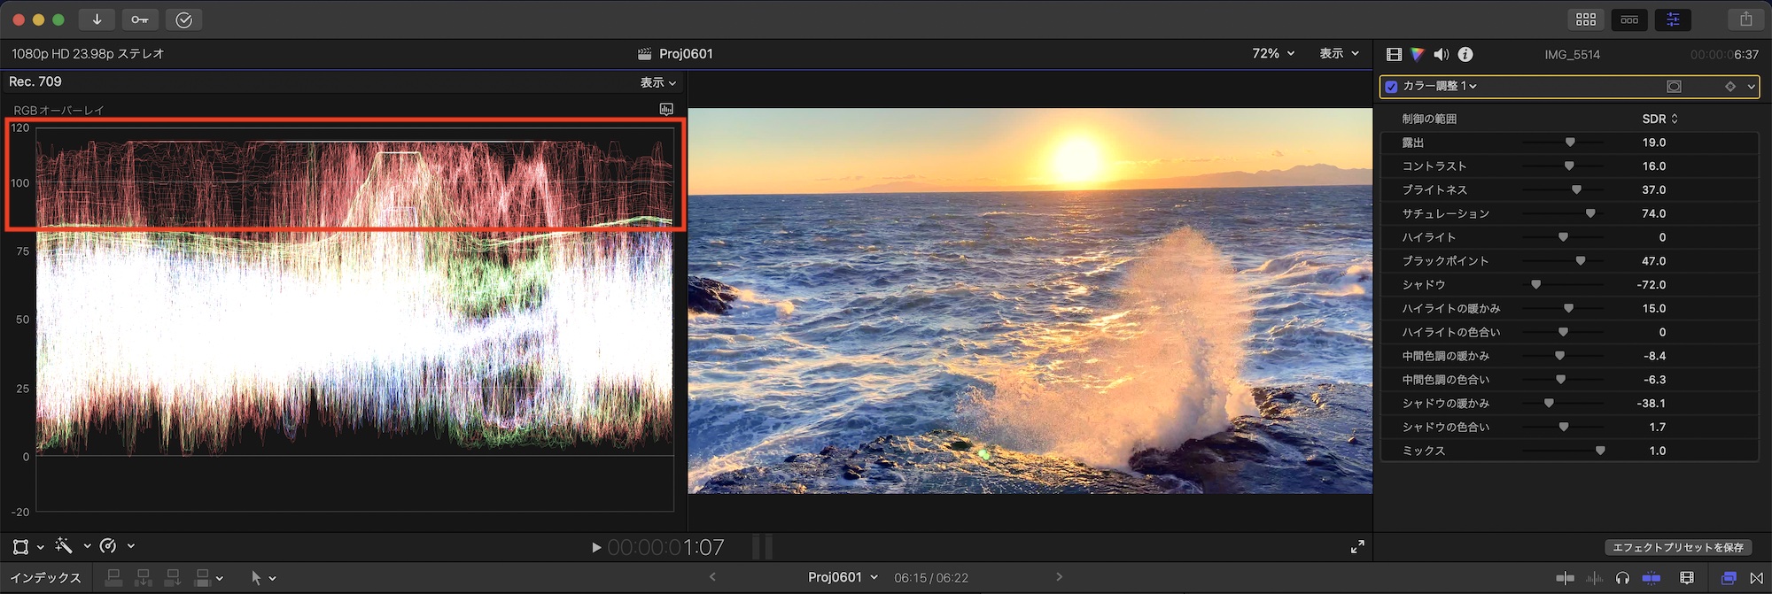Open the インデックス timeline index
Screen dimensions: 1772x594
[46, 578]
